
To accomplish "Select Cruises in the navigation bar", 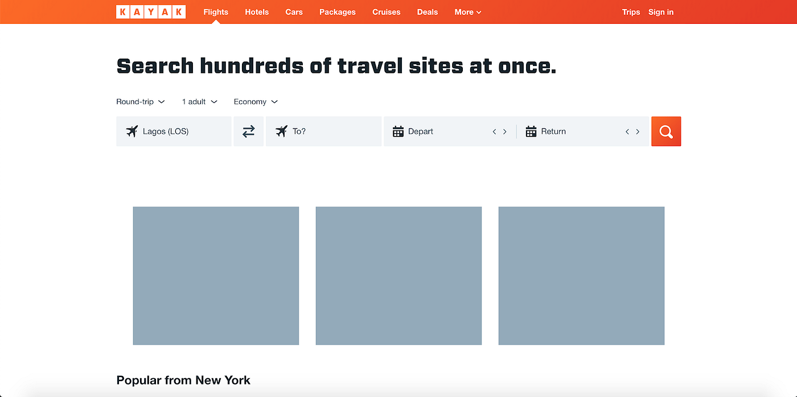I will (x=386, y=11).
